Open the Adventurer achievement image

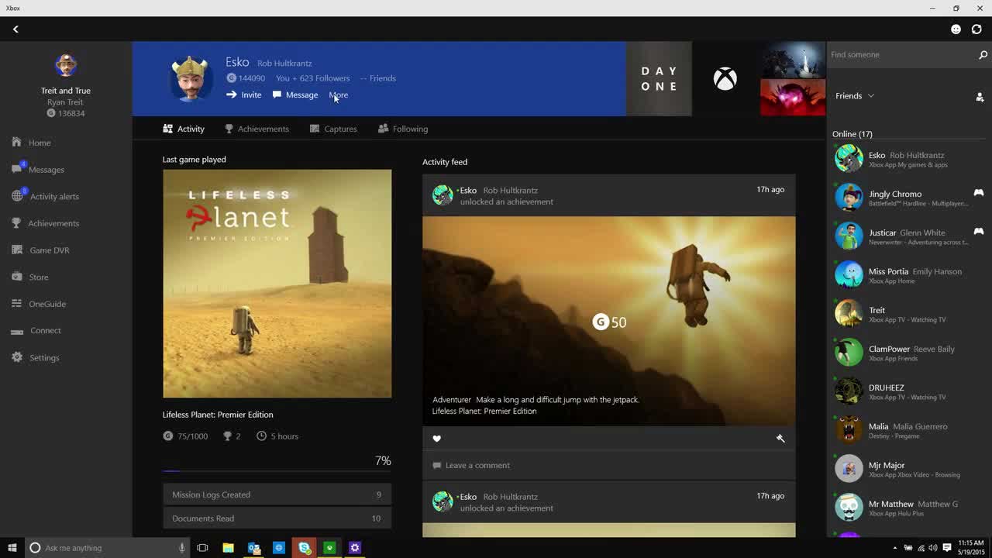(x=608, y=321)
